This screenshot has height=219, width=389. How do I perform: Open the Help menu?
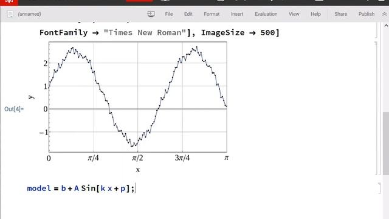(x=316, y=14)
